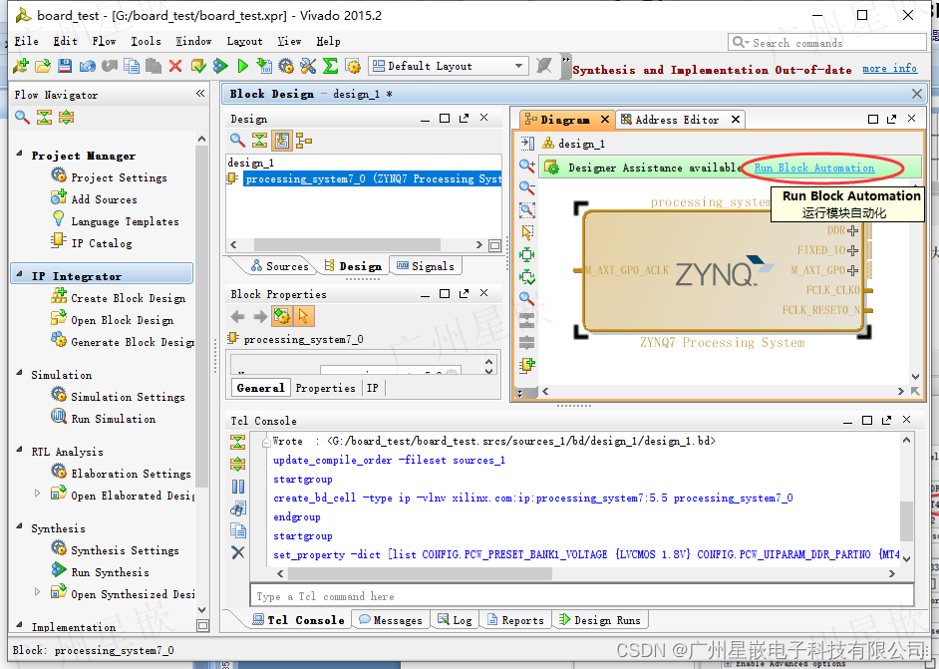Open the Window menu
The image size is (939, 669).
(193, 41)
